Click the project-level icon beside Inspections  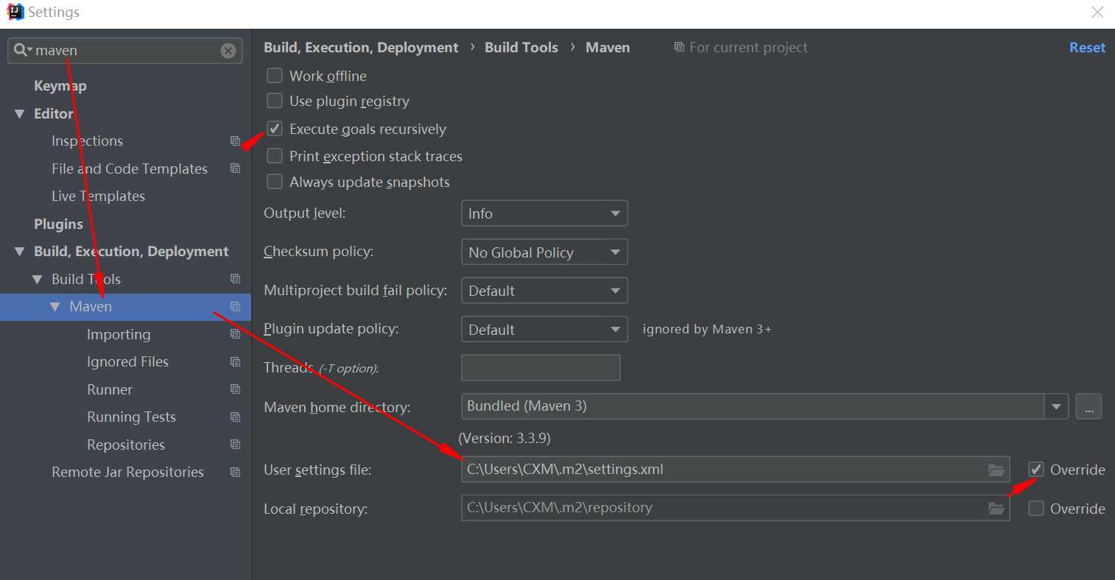236,141
